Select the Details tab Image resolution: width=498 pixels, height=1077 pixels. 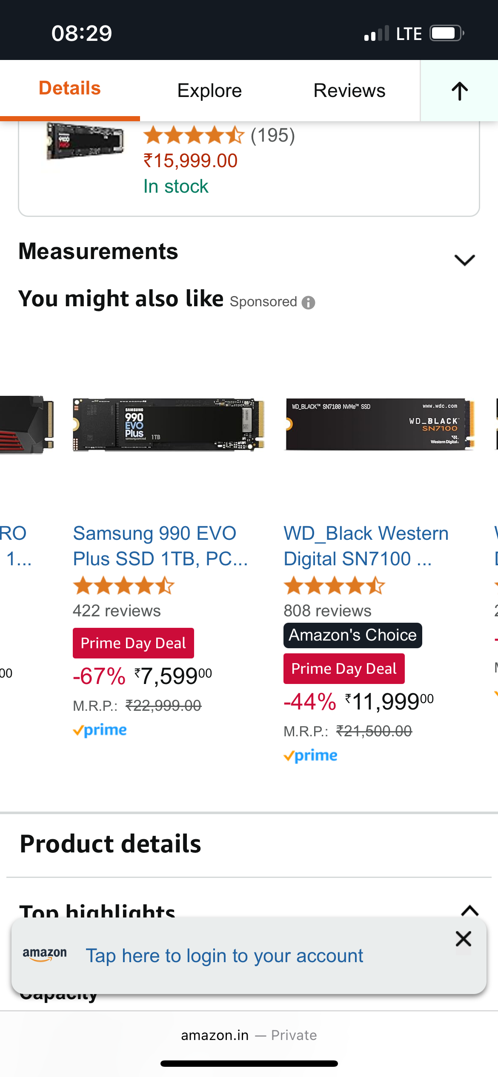[x=70, y=88]
